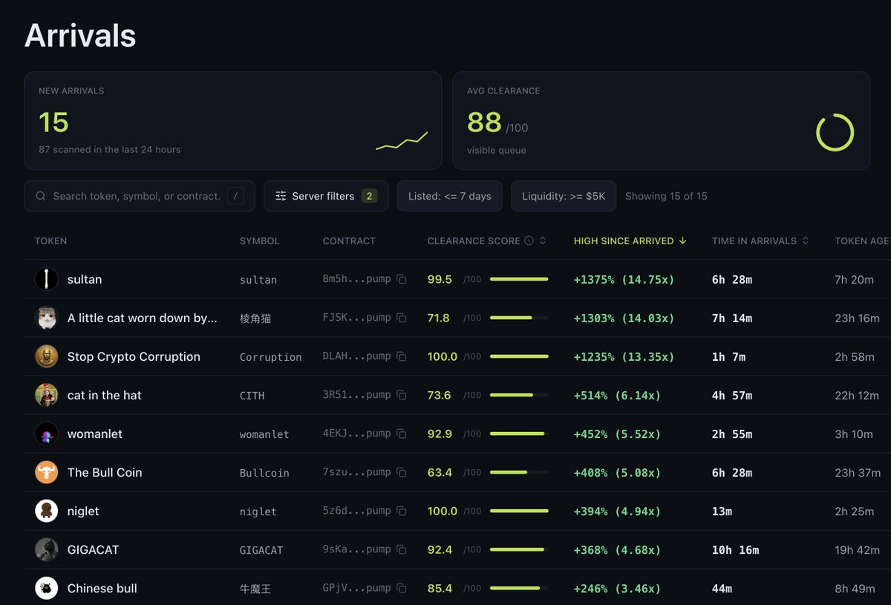
Task: Click the GIGACAT symbol cell
Action: point(261,550)
